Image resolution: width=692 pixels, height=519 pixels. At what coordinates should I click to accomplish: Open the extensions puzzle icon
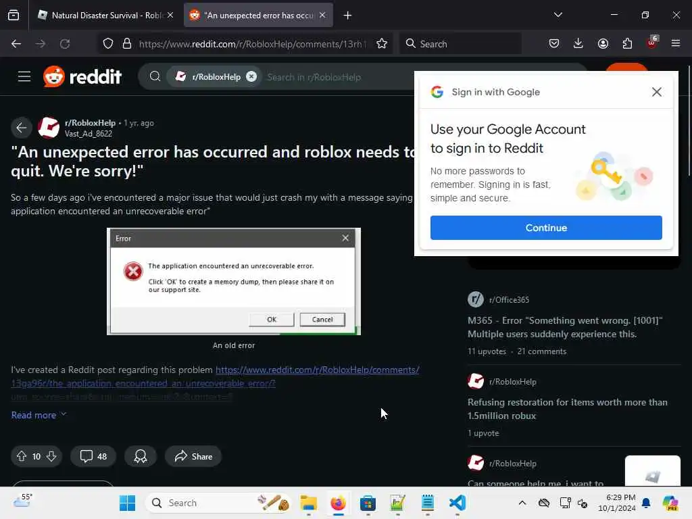click(628, 44)
